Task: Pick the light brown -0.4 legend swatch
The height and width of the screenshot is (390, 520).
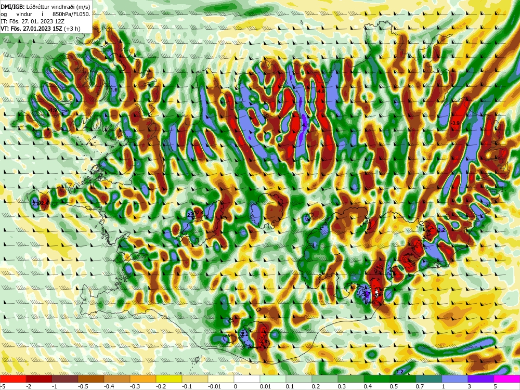Action: (x=117, y=379)
